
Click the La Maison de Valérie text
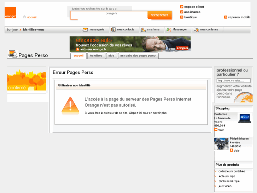click(222, 120)
